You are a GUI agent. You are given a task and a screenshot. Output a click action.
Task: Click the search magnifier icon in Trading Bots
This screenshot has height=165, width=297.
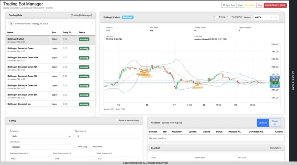pos(11,24)
